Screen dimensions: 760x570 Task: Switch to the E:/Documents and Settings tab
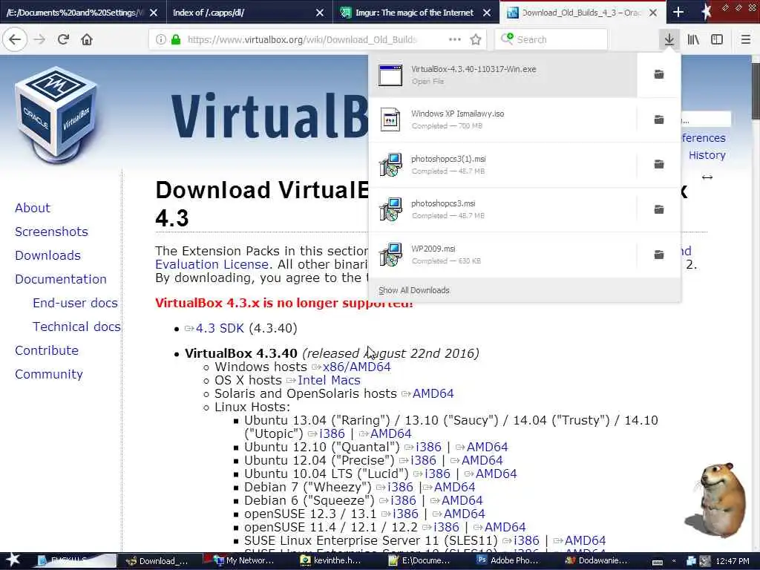(75, 13)
